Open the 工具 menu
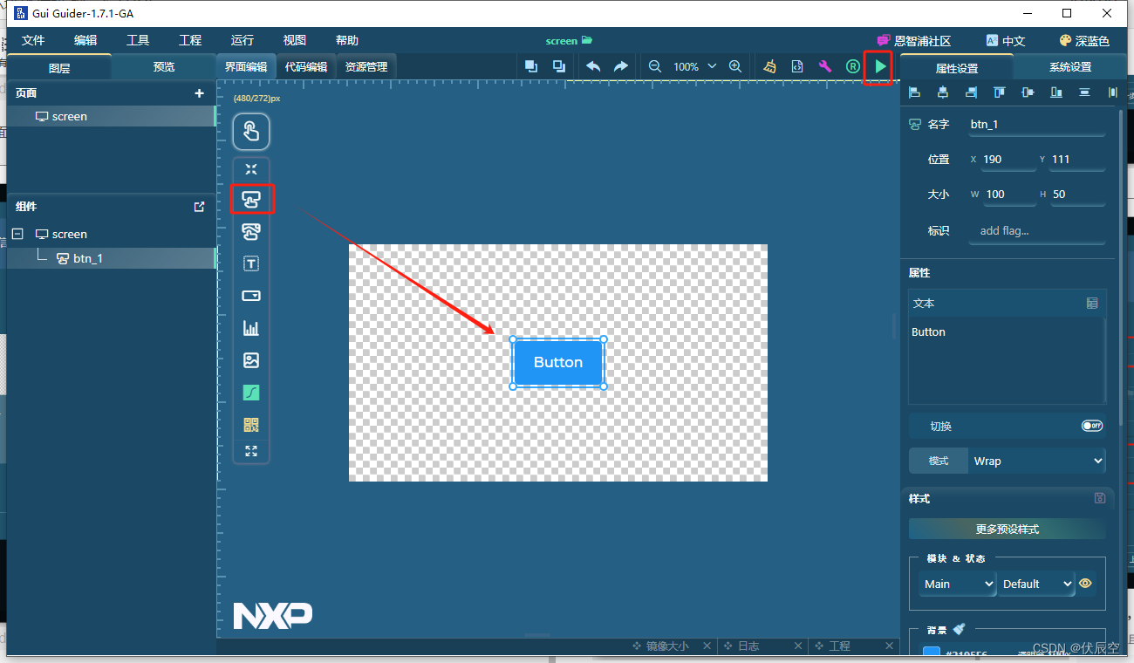1134x663 pixels. 138,40
